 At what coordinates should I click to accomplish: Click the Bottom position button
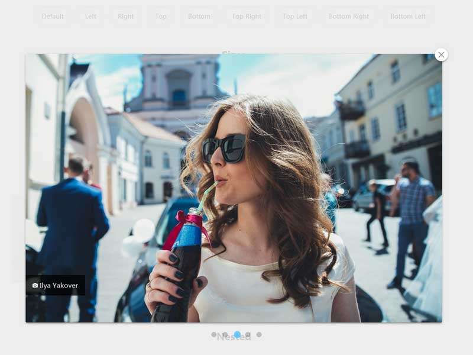click(199, 17)
